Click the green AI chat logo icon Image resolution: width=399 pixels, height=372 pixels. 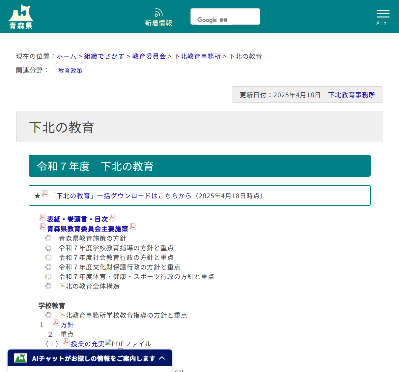point(20,357)
